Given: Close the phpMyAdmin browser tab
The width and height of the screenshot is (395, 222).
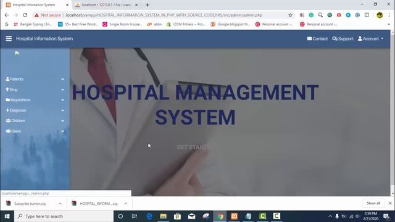Looking at the screenshot, I should tap(136, 5).
